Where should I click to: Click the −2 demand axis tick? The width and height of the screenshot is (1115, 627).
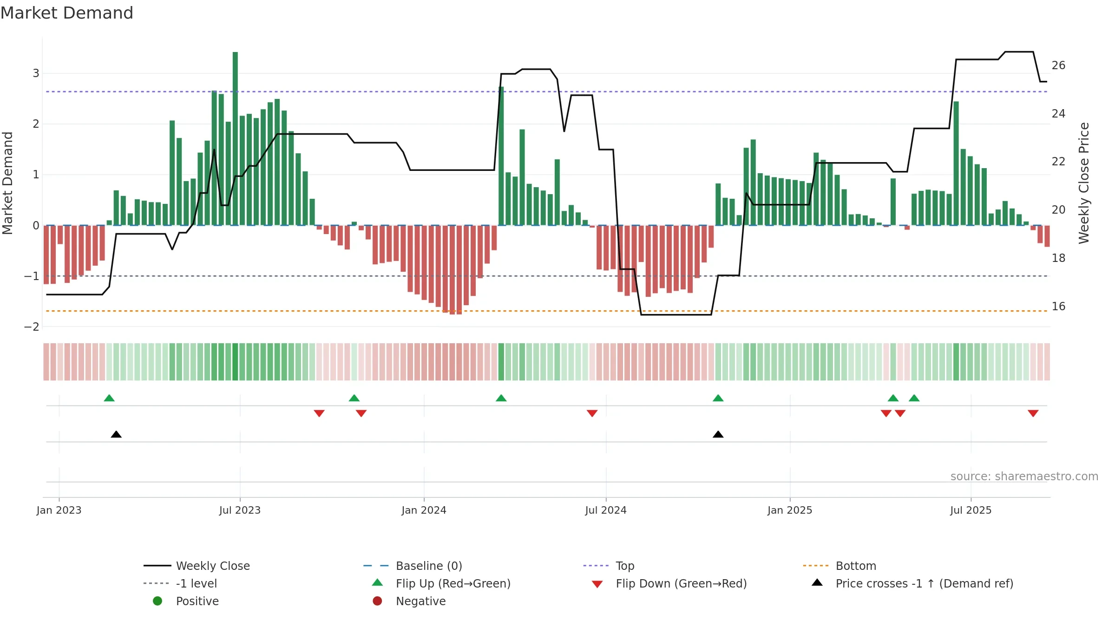[x=32, y=327]
